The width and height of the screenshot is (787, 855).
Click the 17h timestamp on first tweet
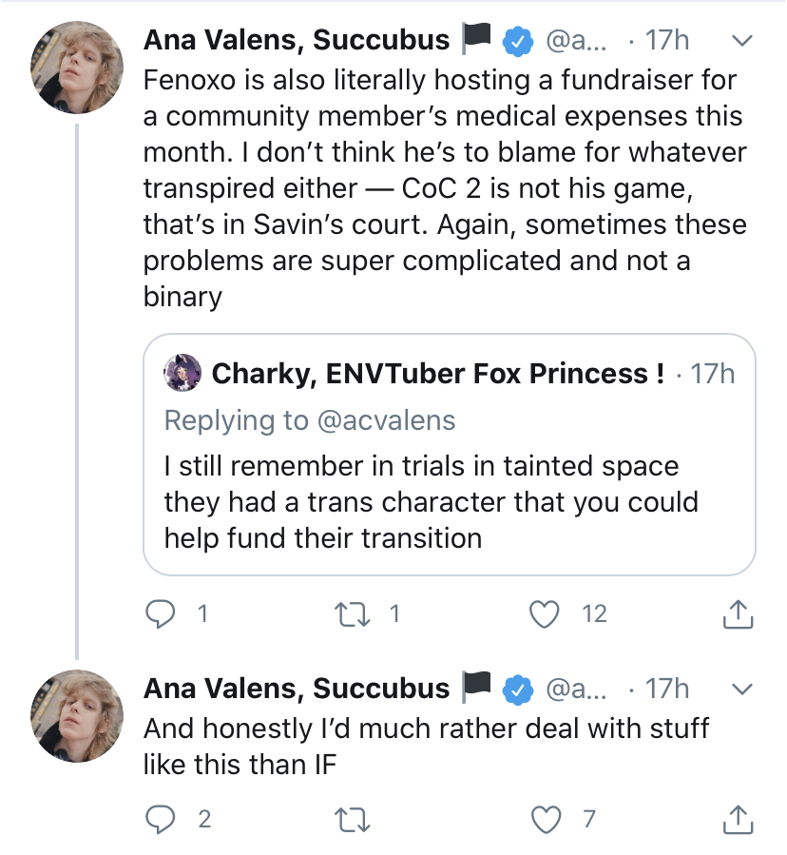[x=667, y=41]
